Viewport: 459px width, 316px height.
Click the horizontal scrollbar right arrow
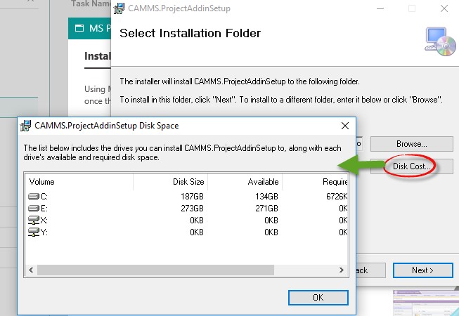point(342,270)
